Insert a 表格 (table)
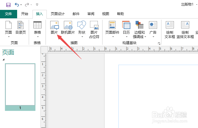The image size is (198, 128). pyautogui.click(x=37, y=28)
